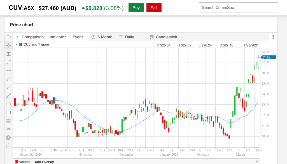Select the horizontal line segment tool
287x164 pixels.
[x=8, y=71]
